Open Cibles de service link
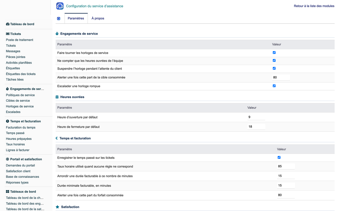Screen dimensions: 341x211 point(18,101)
